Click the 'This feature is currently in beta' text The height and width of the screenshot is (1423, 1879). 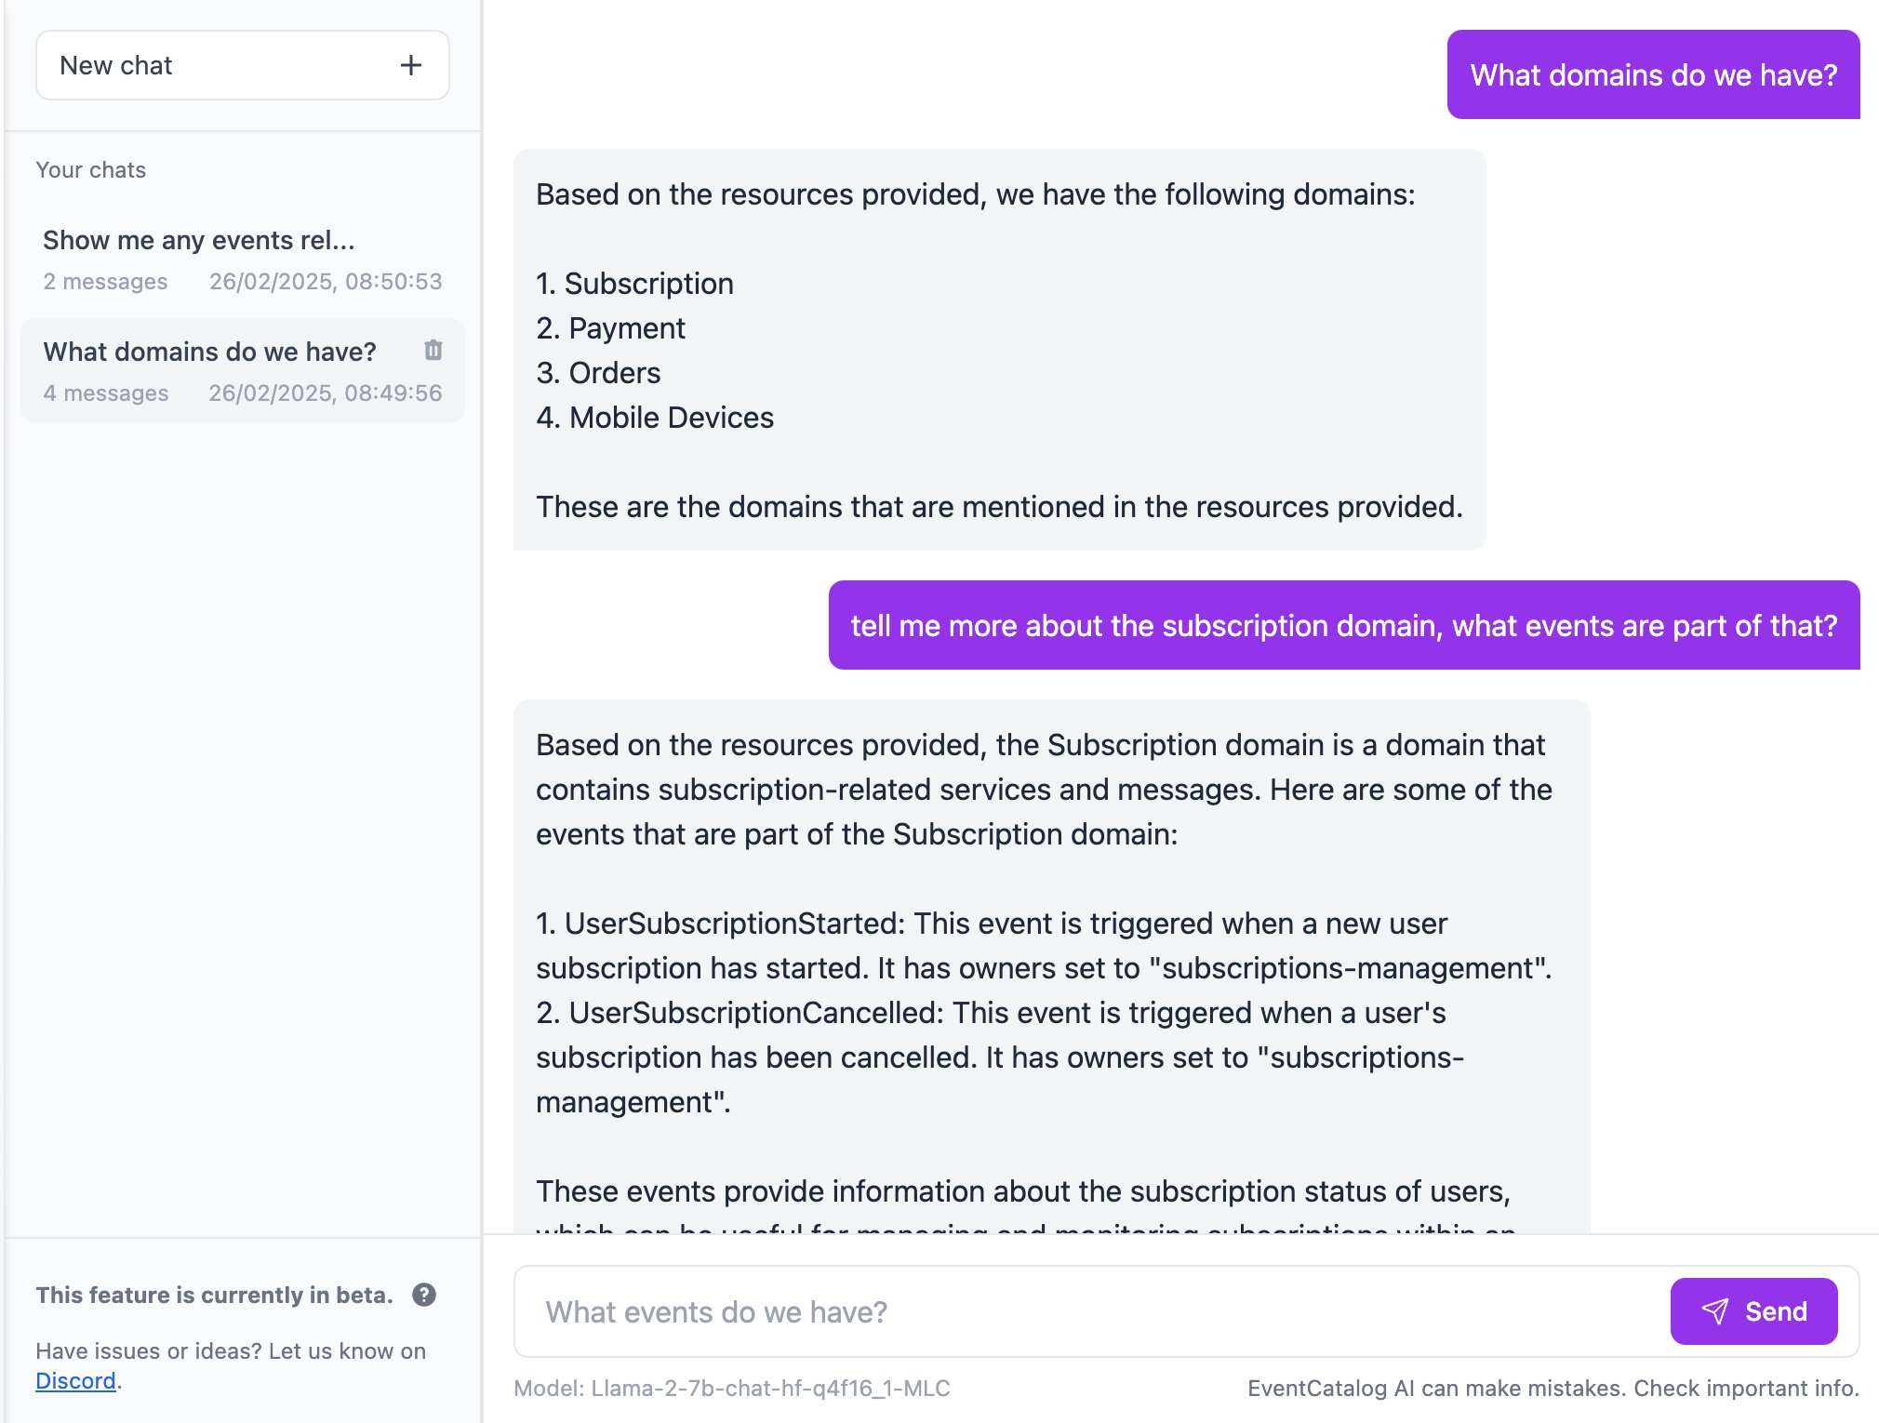214,1295
